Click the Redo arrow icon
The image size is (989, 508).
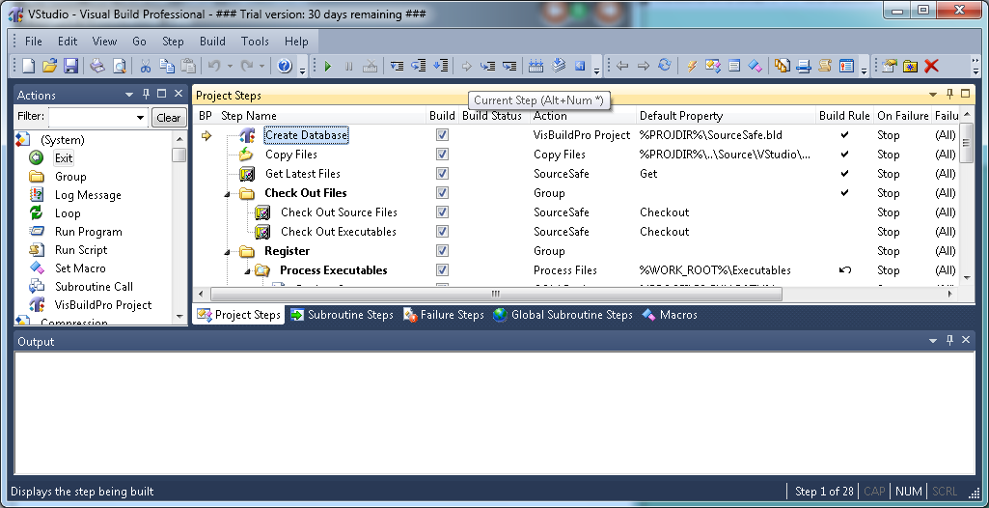tap(247, 66)
